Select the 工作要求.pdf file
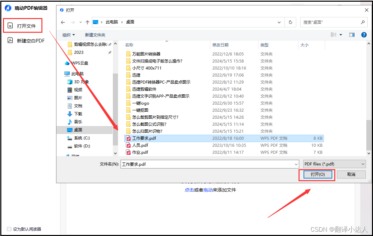 click(x=224, y=138)
